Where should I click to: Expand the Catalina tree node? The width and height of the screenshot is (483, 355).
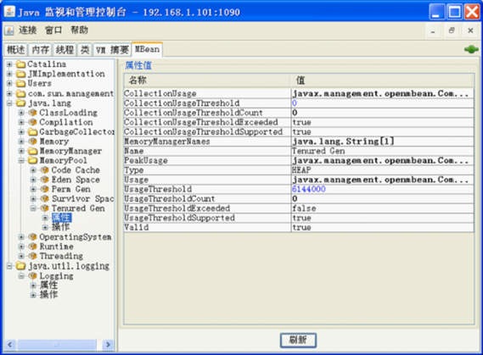pyautogui.click(x=9, y=64)
